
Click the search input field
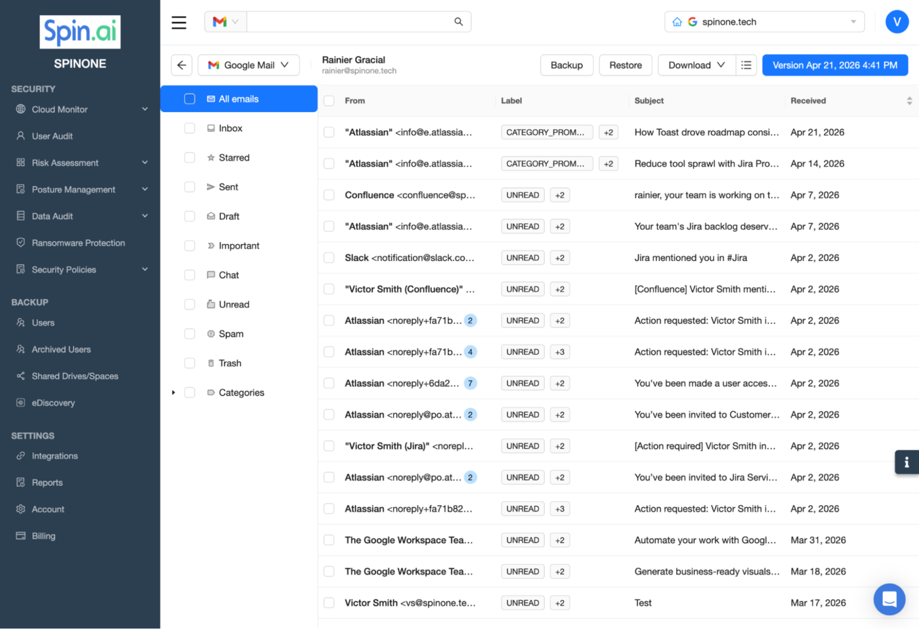tap(350, 22)
